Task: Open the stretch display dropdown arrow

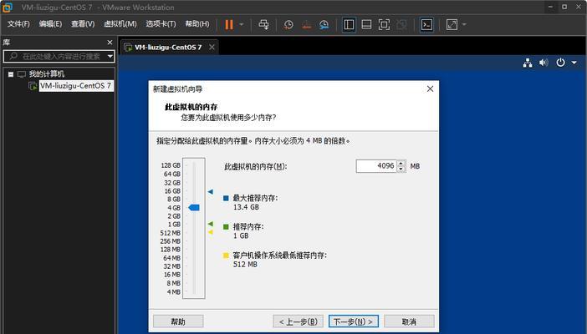Action: tap(464, 25)
